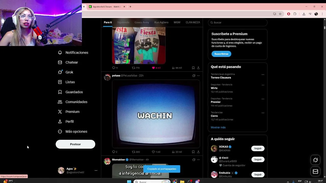
Task: Open floating Grok button at bottom right
Action: point(315,160)
